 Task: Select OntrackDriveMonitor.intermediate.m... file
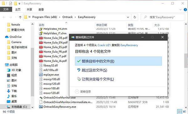[x=68, y=102]
